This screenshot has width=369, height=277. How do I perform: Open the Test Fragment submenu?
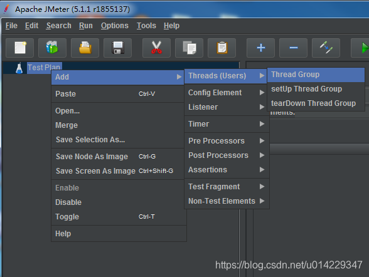click(227, 187)
